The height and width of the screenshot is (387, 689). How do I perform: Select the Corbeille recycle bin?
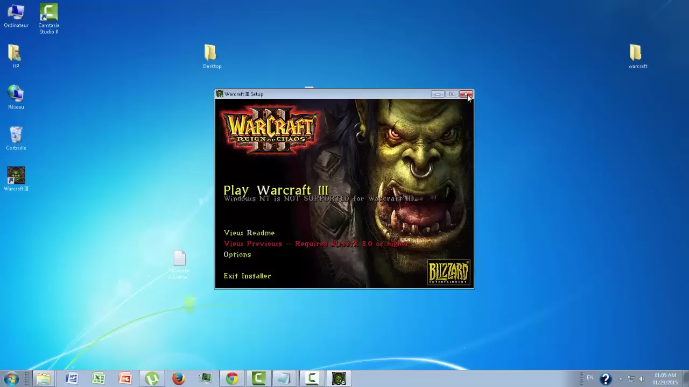click(x=16, y=139)
